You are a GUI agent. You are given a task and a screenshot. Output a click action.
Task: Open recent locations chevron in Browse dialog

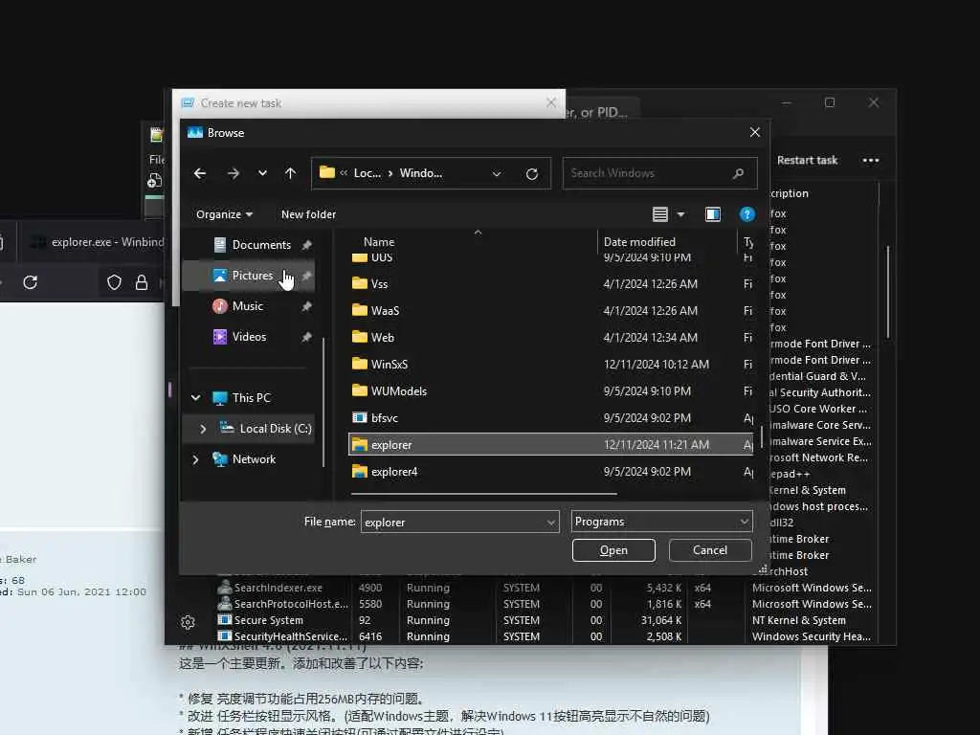click(x=262, y=173)
